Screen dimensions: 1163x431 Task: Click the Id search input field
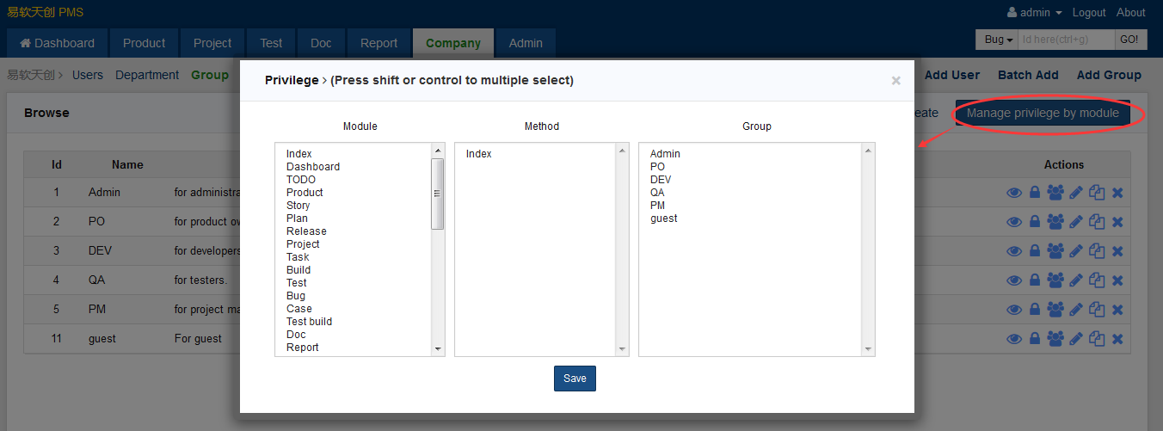[x=1066, y=40]
